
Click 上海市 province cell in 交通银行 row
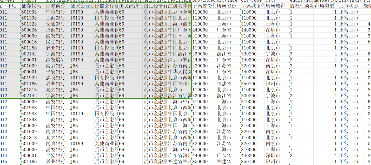[x=228, y=24]
